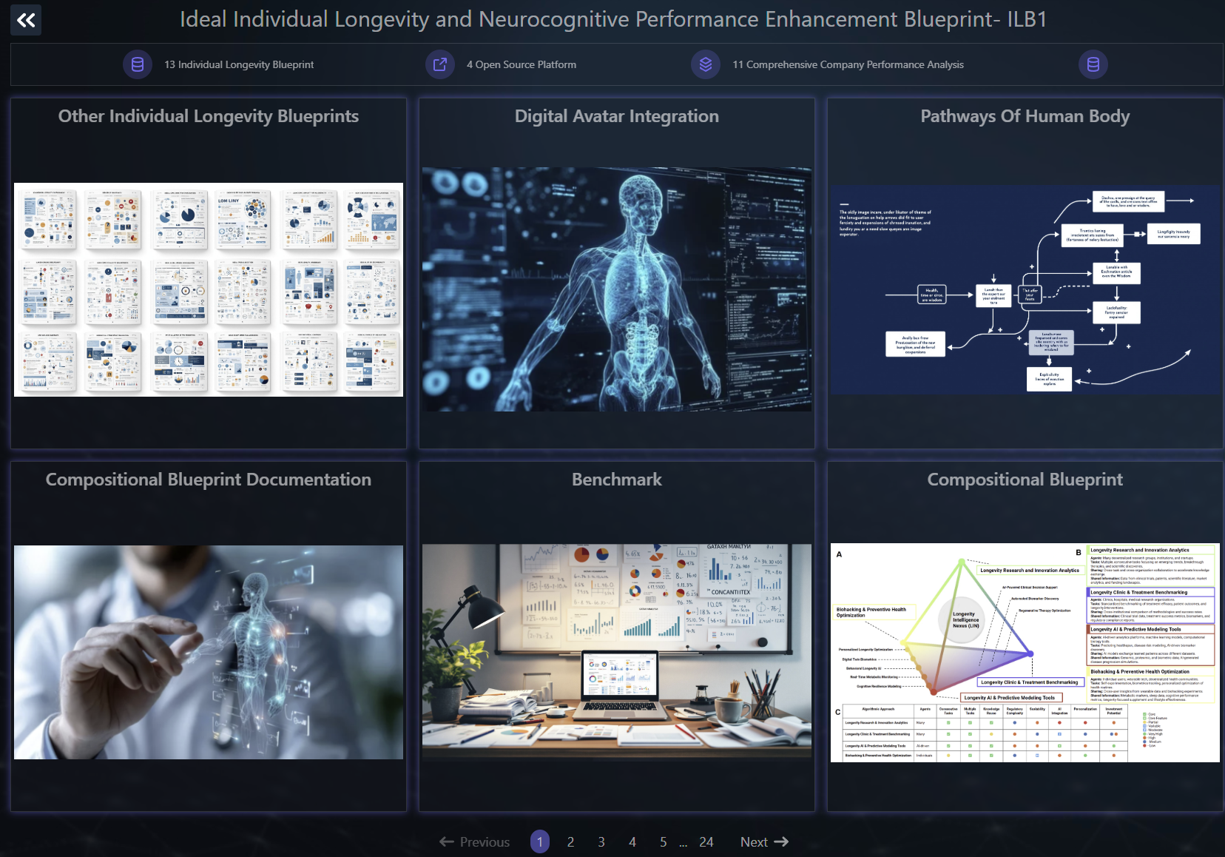Open Compositional Blueprint Documentation image

click(x=209, y=652)
